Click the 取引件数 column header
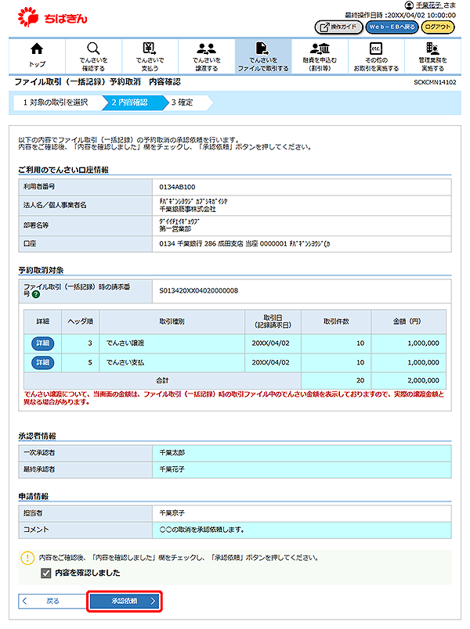The height and width of the screenshot is (629, 470). click(x=336, y=322)
